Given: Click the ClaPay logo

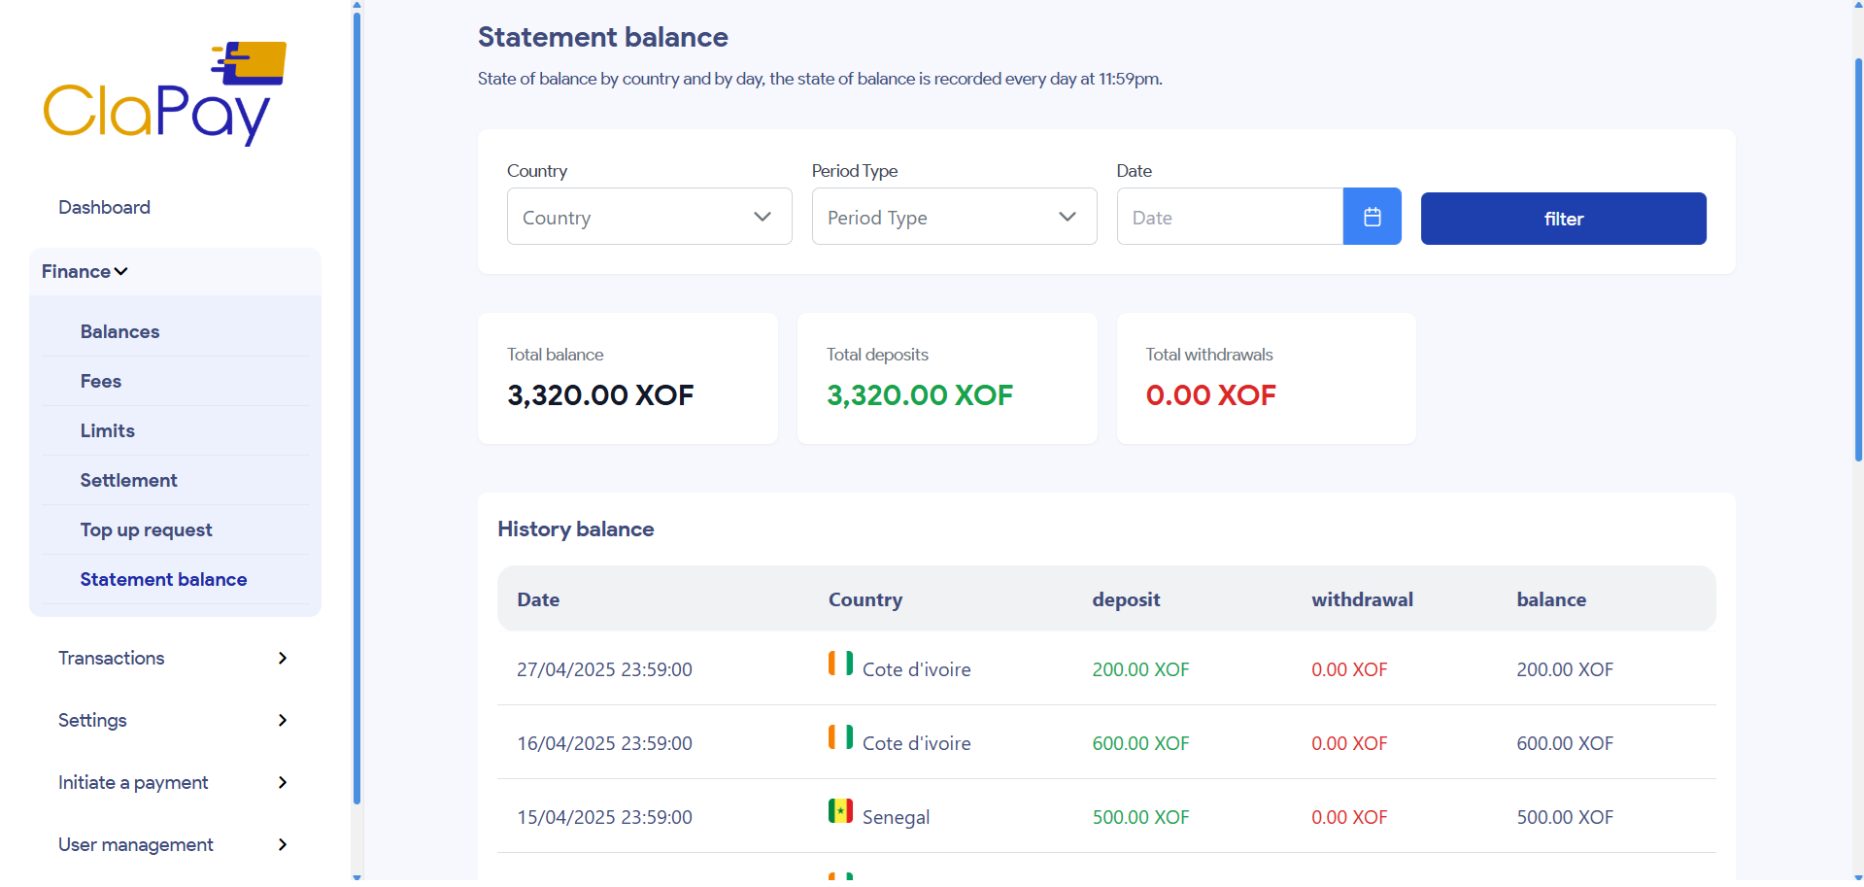Looking at the screenshot, I should pyautogui.click(x=163, y=92).
